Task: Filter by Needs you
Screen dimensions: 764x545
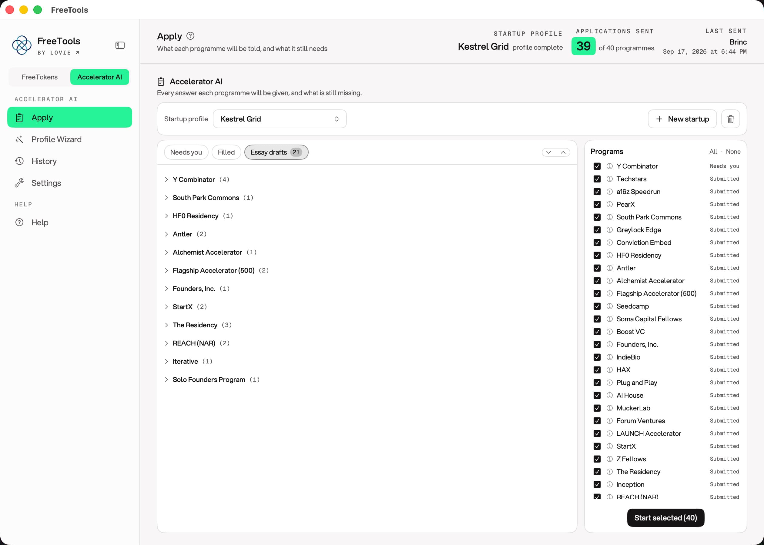Action: point(186,152)
